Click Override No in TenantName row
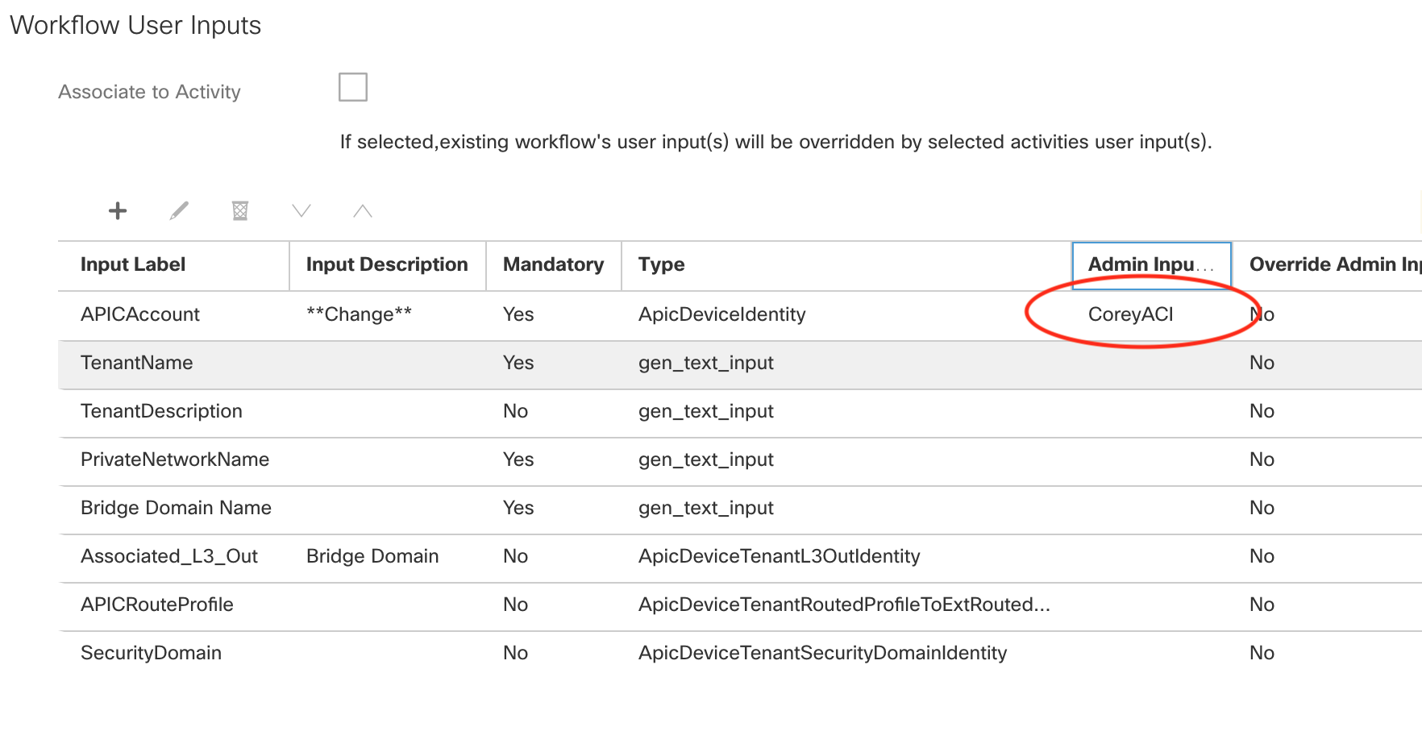The width and height of the screenshot is (1422, 748). pyautogui.click(x=1262, y=363)
